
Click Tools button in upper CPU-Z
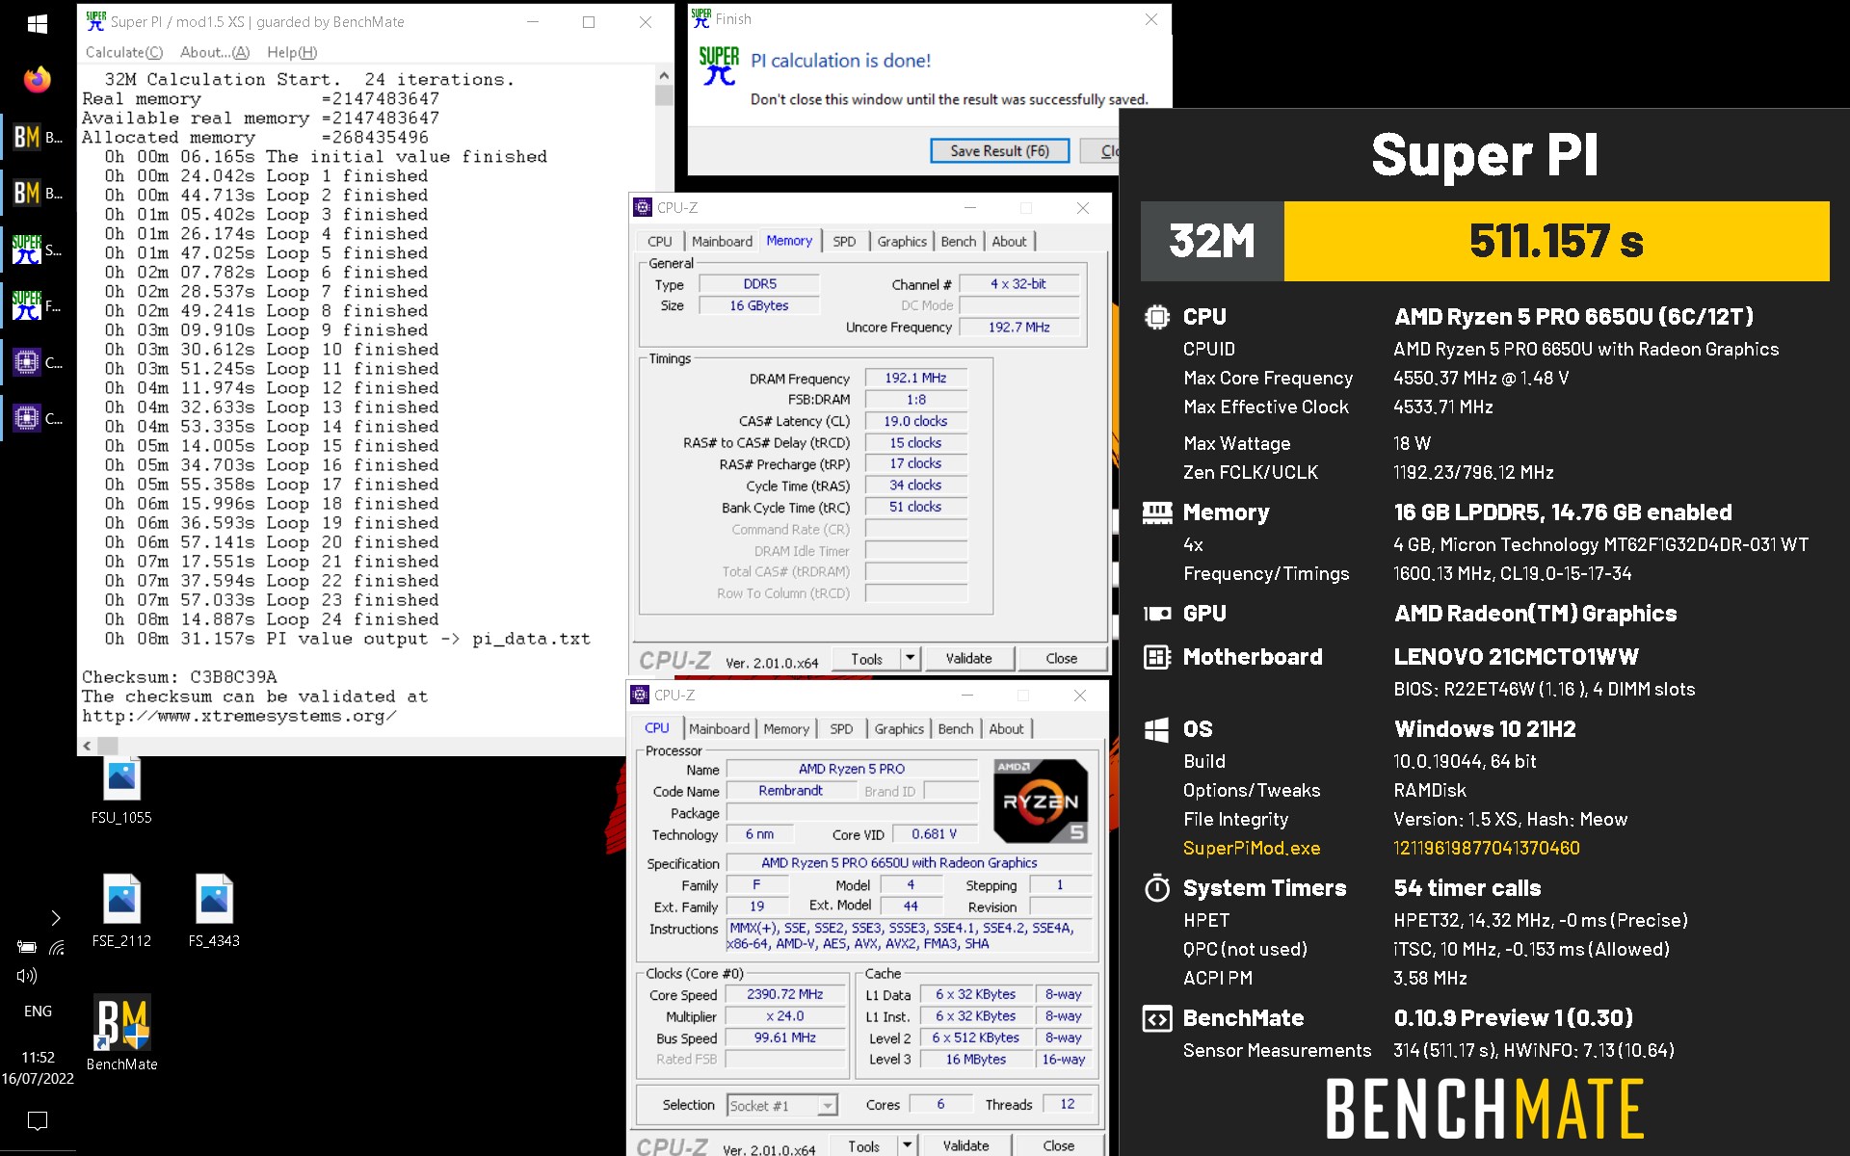[x=866, y=659]
